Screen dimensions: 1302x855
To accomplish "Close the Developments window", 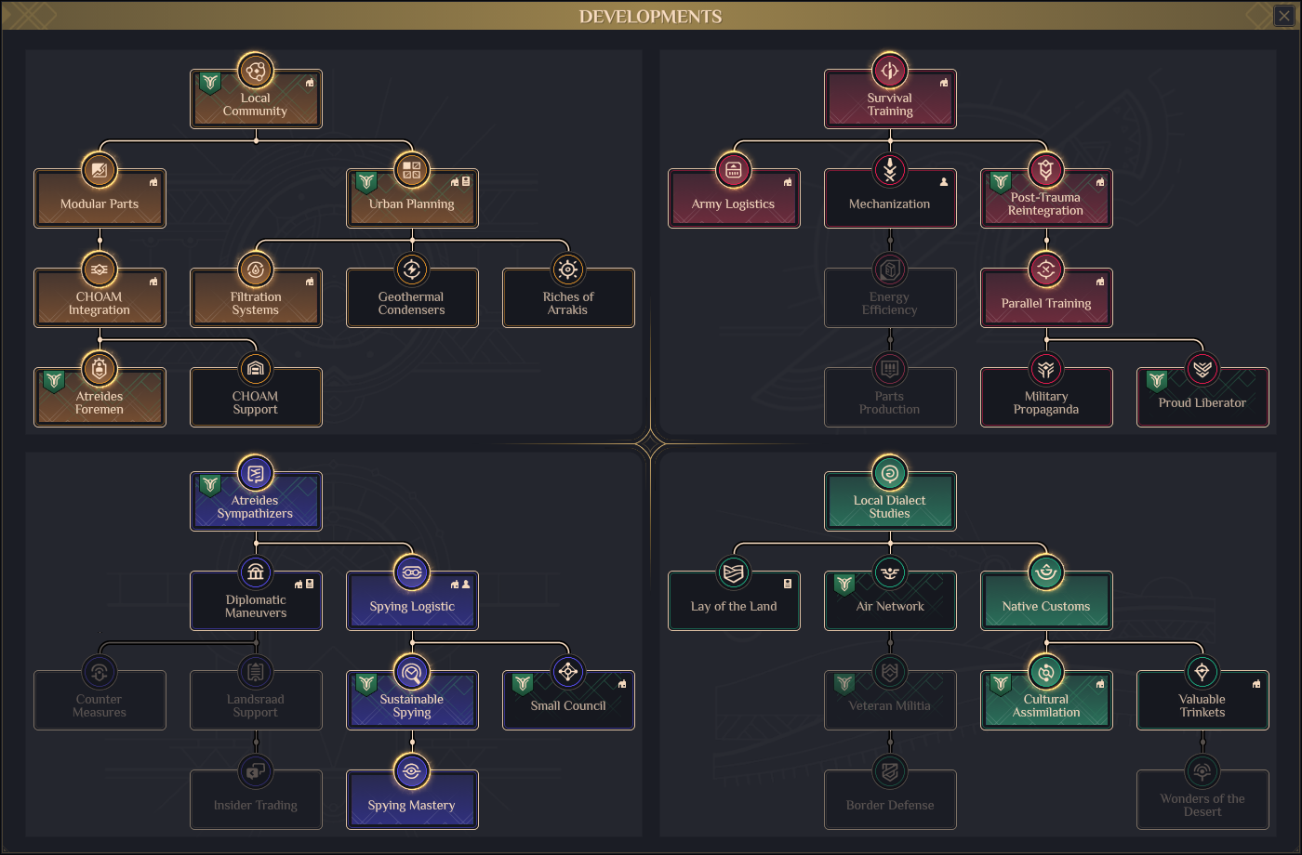I will pyautogui.click(x=1284, y=15).
